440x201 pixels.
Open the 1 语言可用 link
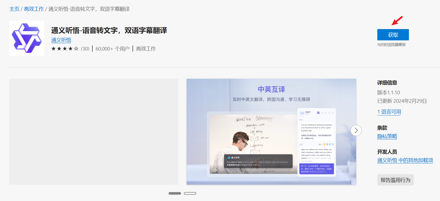click(x=389, y=112)
